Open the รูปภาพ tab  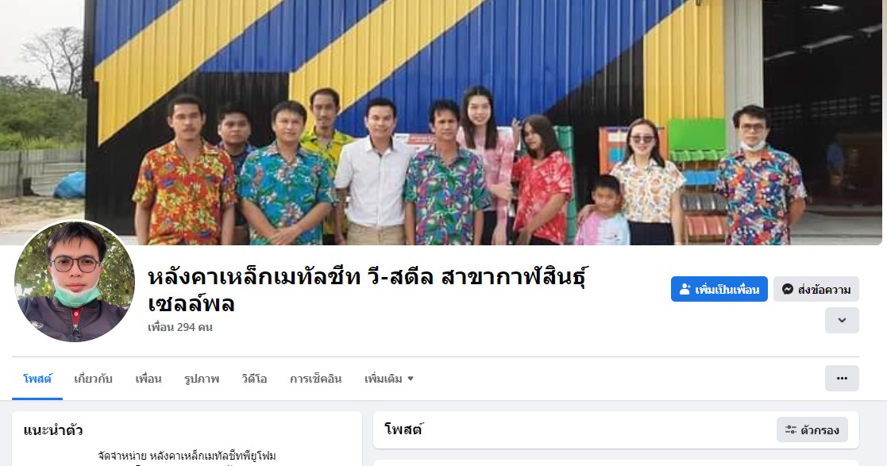[202, 379]
